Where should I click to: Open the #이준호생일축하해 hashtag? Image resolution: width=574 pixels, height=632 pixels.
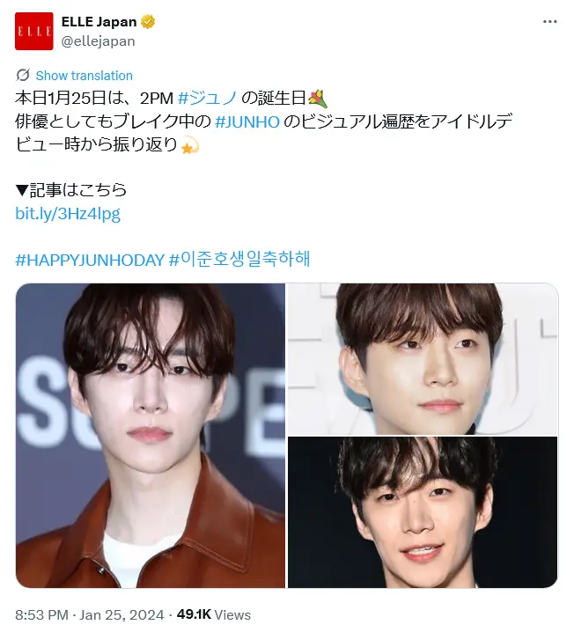(x=239, y=259)
